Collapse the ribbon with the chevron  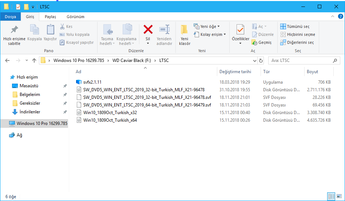(x=333, y=16)
